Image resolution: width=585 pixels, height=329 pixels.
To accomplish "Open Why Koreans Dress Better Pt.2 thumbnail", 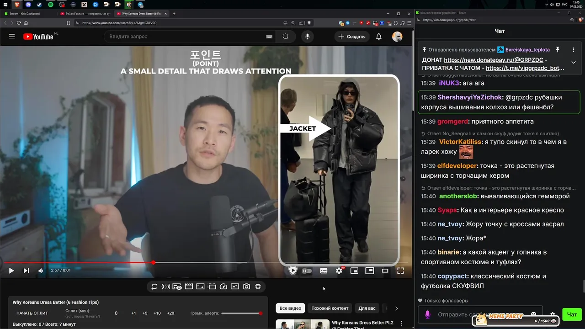I will pos(302,324).
